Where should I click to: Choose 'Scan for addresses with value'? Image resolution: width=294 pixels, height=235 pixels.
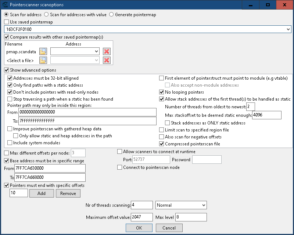click(46, 15)
